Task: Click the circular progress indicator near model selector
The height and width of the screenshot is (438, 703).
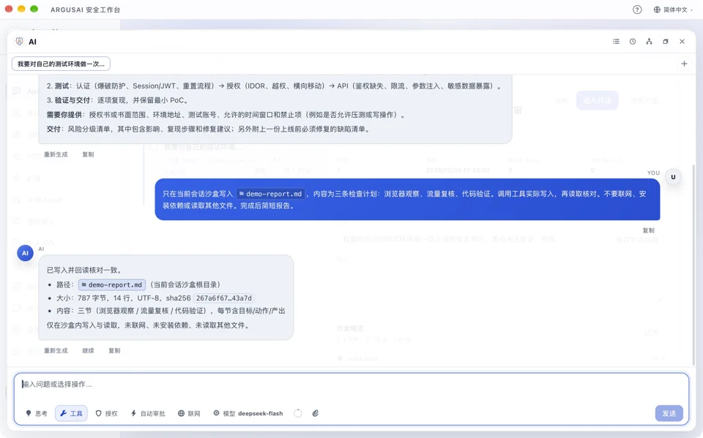Action: point(298,413)
